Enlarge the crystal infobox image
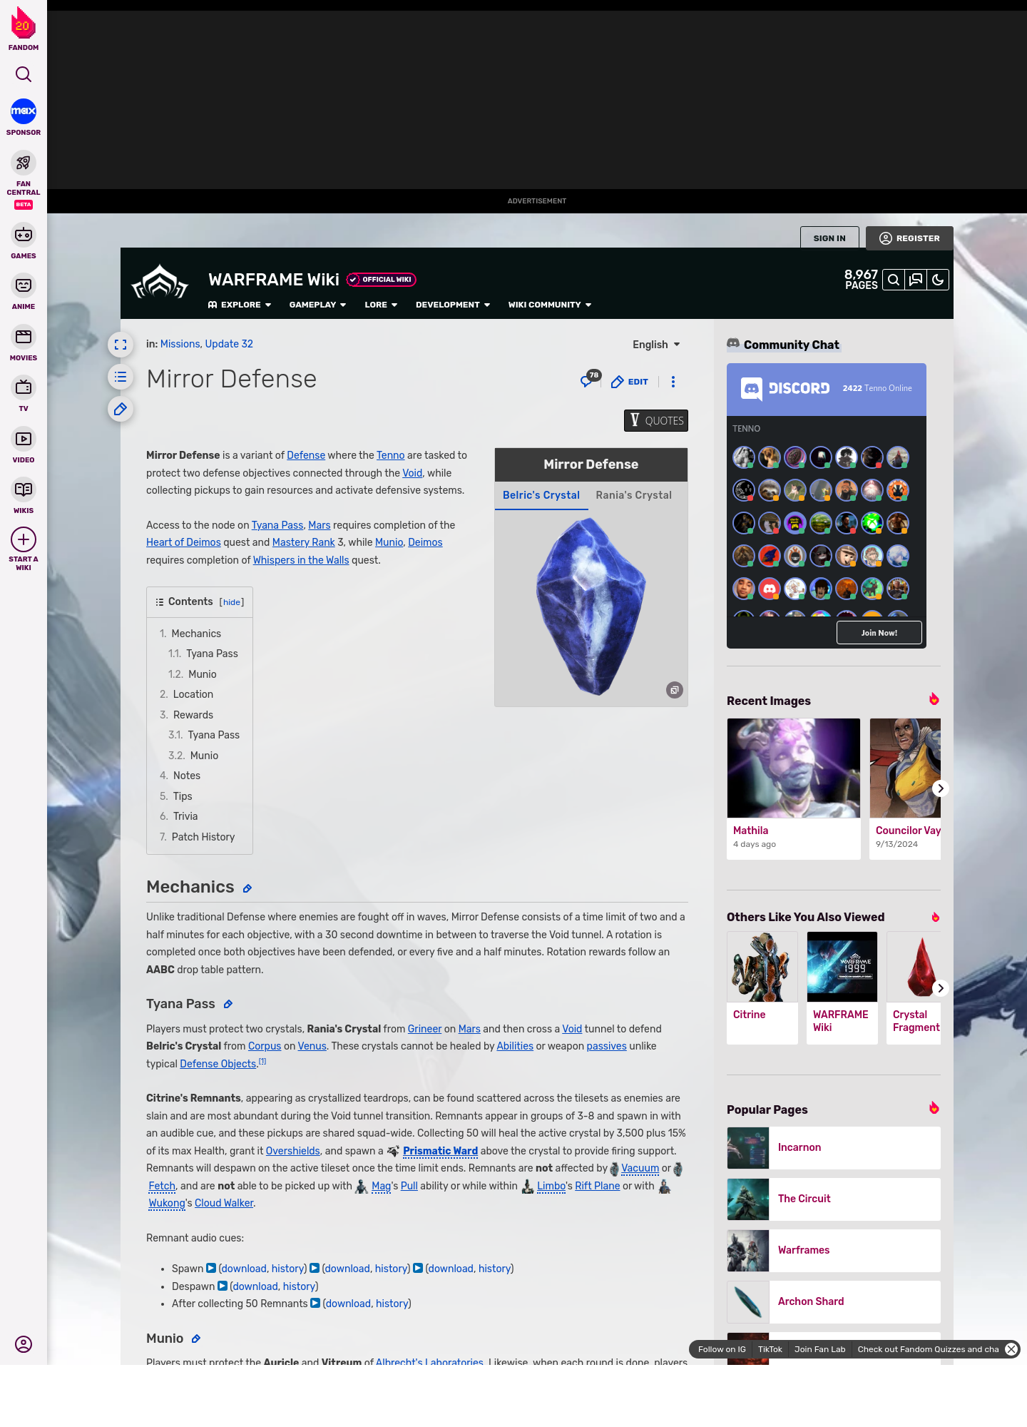Image resolution: width=1027 pixels, height=1427 pixels. [675, 690]
